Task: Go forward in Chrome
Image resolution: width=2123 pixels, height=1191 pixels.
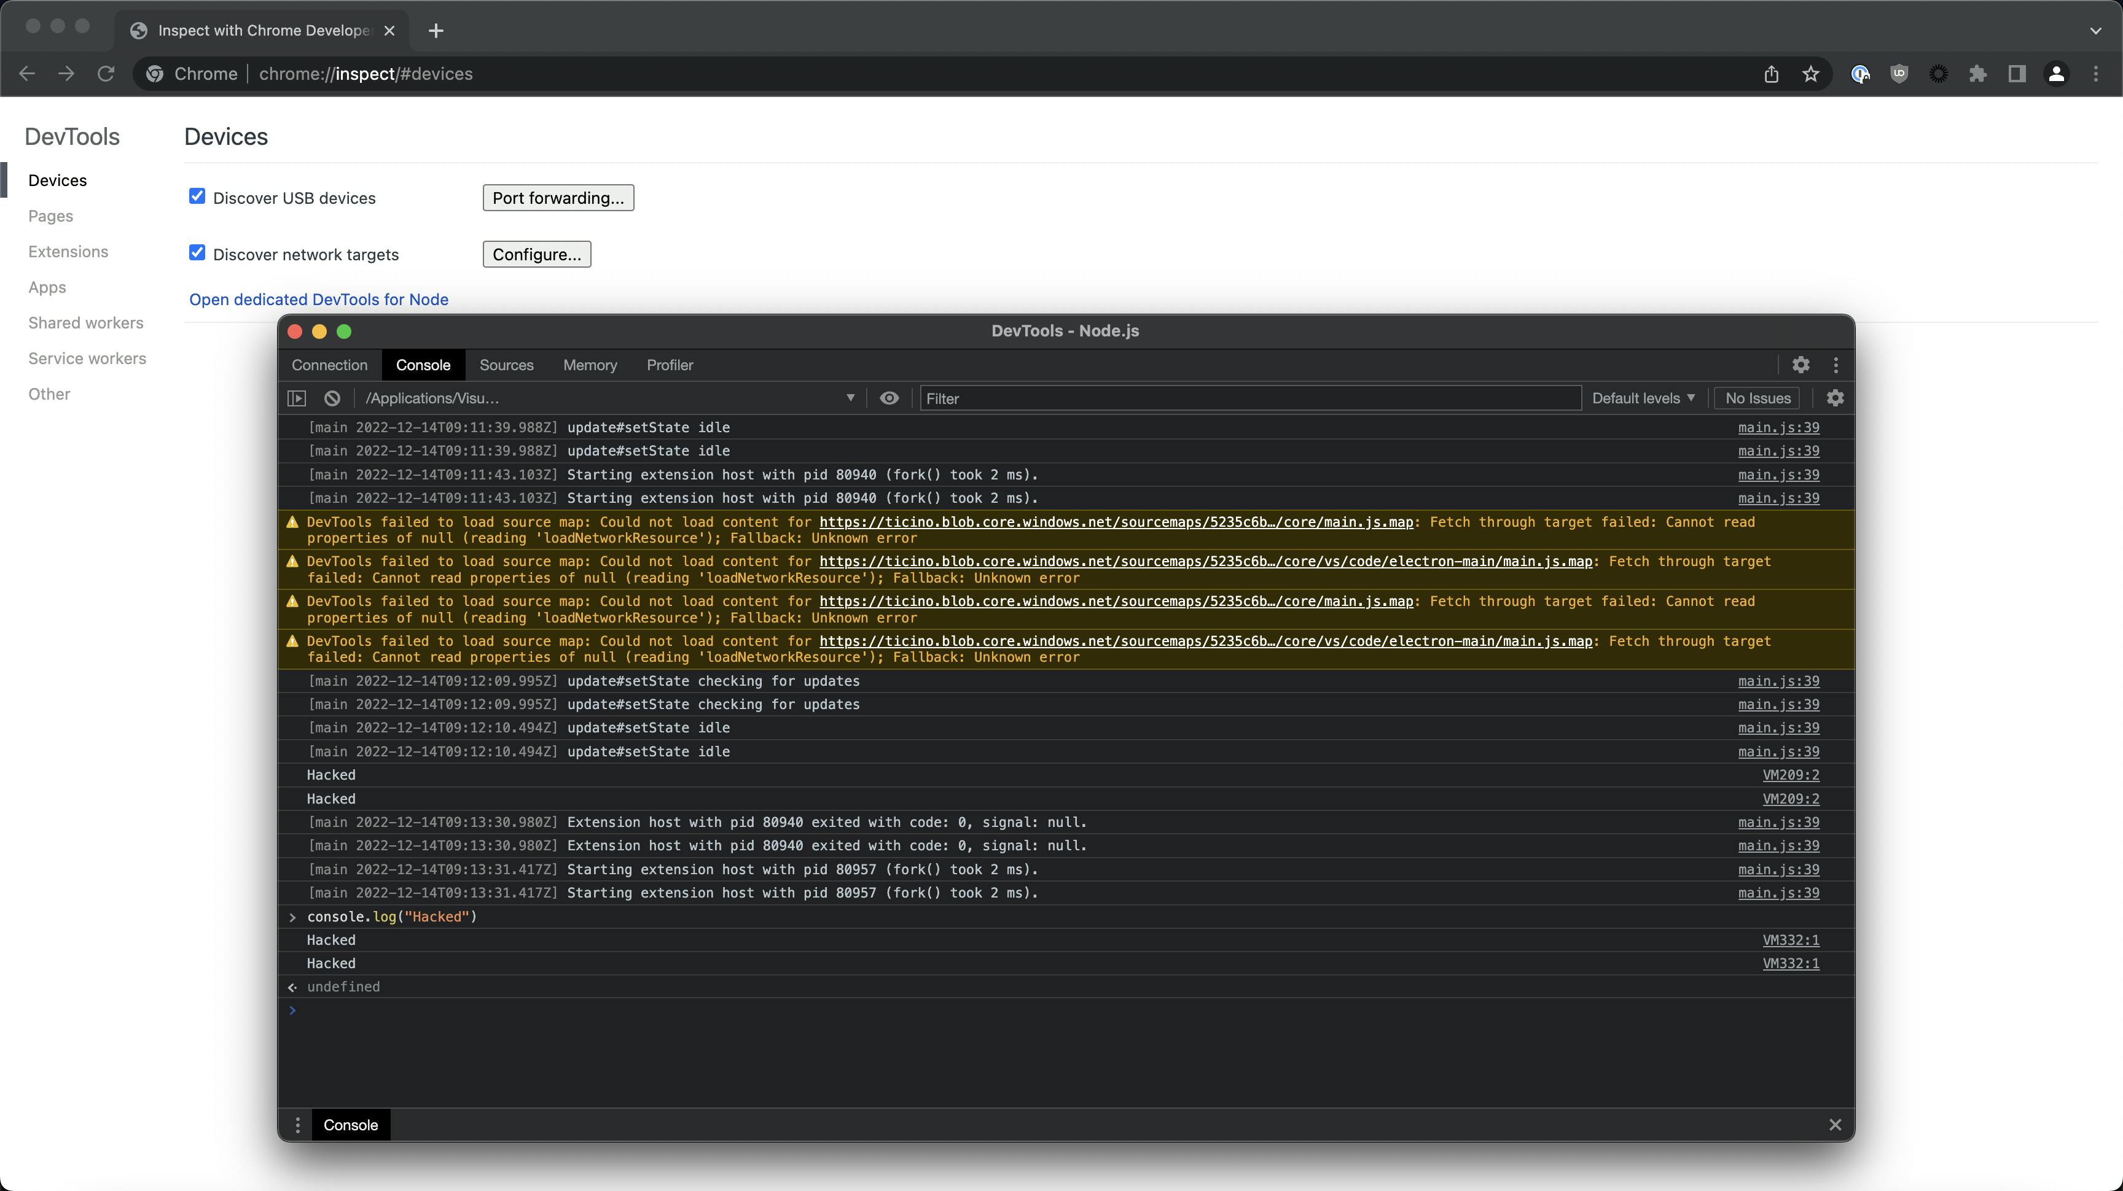Action: click(66, 74)
